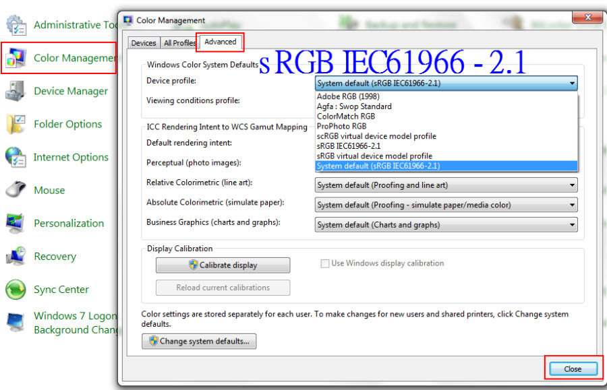Open the Business Graphics dropdown

point(446,225)
